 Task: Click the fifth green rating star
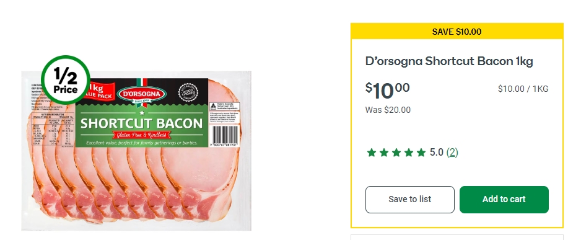[421, 153]
